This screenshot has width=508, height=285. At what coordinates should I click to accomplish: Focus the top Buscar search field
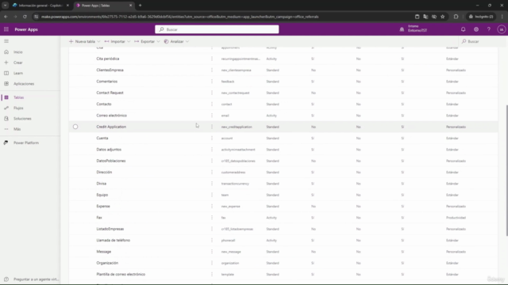(x=217, y=29)
